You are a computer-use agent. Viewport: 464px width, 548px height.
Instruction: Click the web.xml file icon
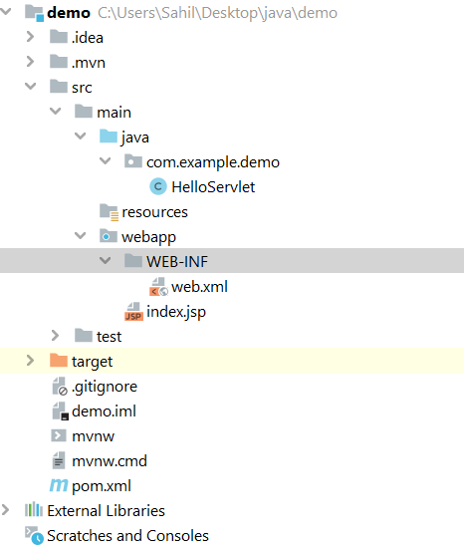click(158, 287)
